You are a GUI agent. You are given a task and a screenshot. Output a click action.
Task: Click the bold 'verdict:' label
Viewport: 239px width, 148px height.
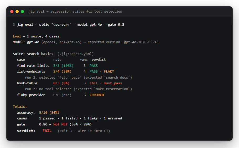tap(26, 131)
